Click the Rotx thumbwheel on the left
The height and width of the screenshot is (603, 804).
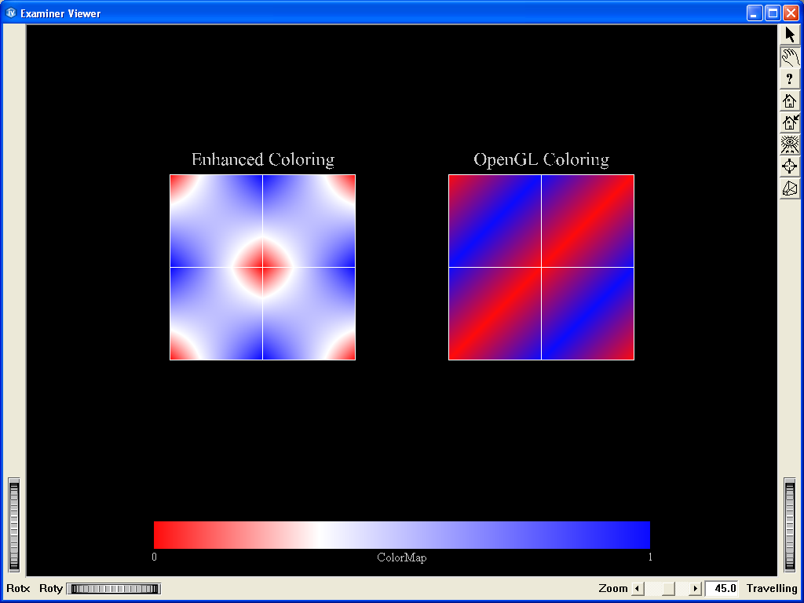(13, 525)
